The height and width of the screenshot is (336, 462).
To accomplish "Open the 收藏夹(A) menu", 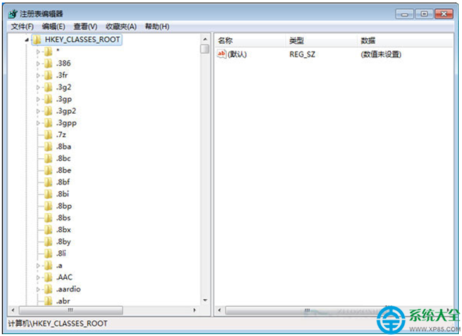I will point(121,27).
